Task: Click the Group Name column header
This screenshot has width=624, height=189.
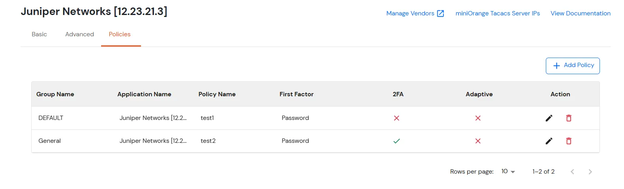Action: pos(55,94)
